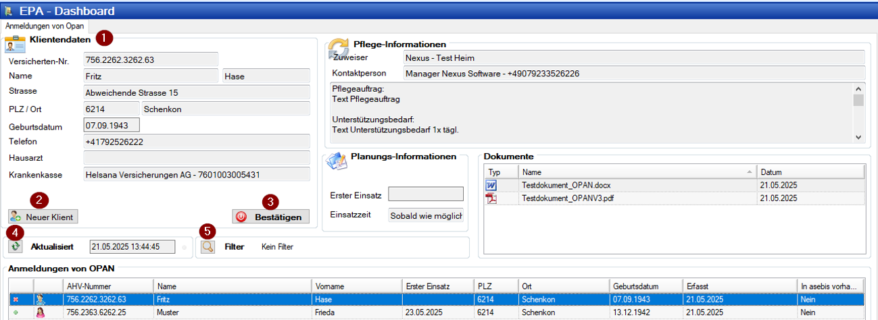878x320 pixels.
Task: Click the refresh icon beside Aktualisiert
Action: 15,246
